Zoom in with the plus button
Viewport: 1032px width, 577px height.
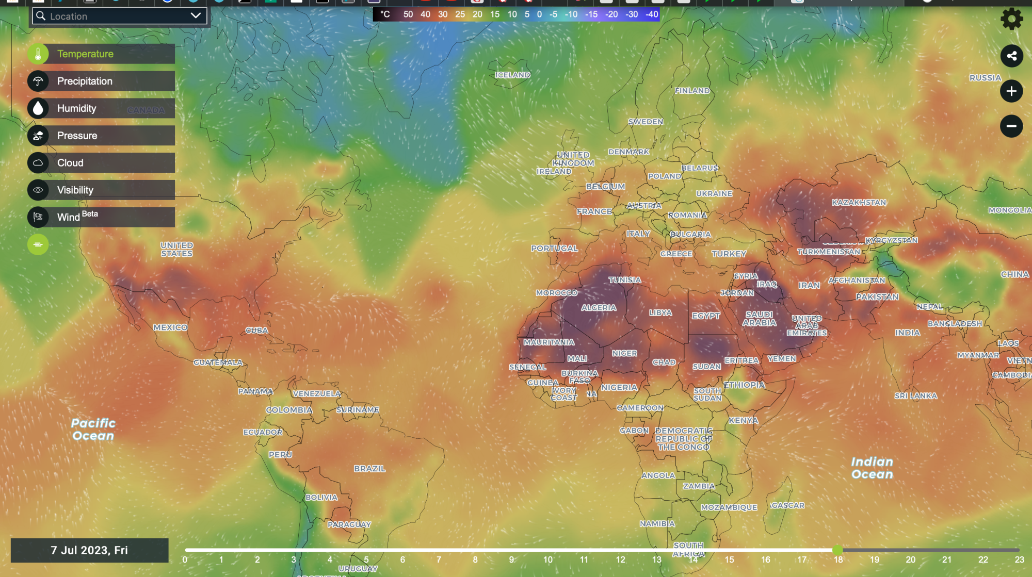pyautogui.click(x=1011, y=91)
